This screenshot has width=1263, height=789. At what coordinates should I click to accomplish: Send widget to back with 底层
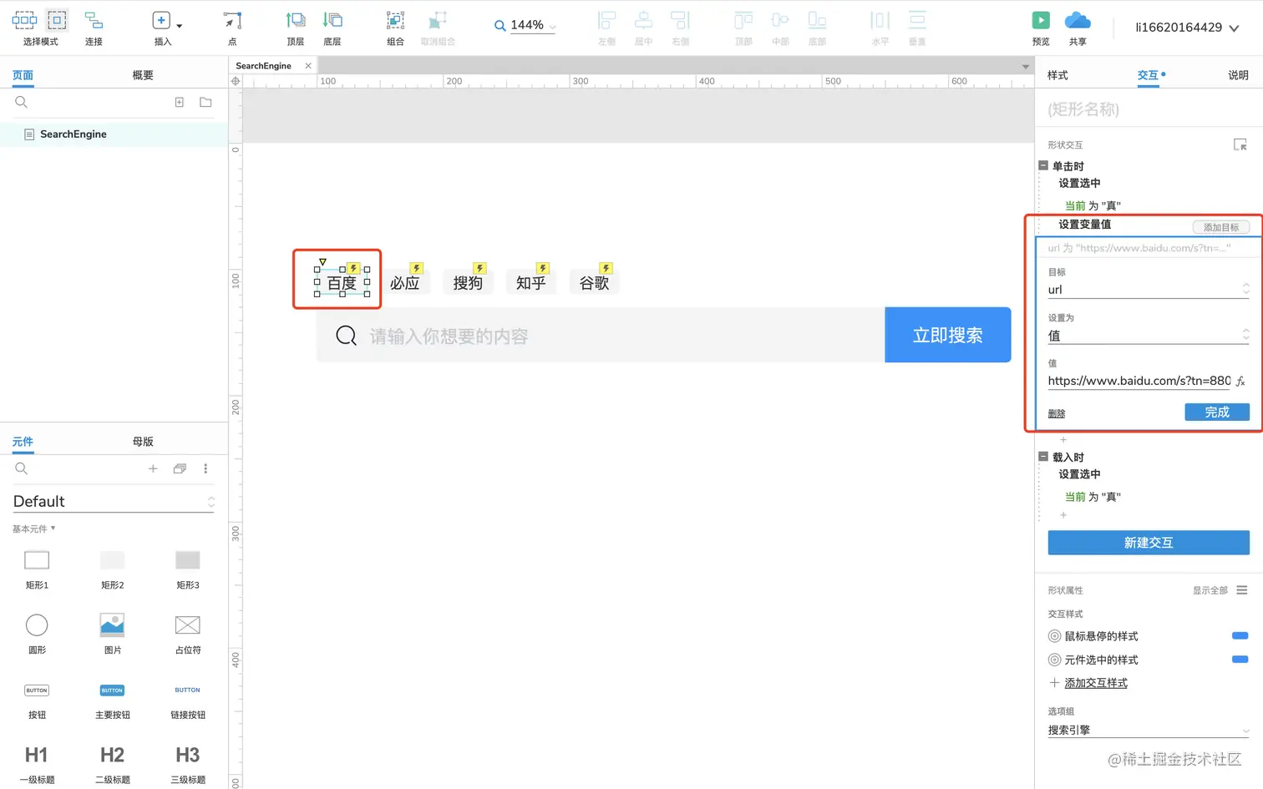[332, 20]
